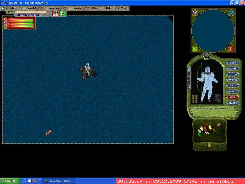Click the question mark in the menu bar
This screenshot has height=184, width=245.
pos(122,8)
